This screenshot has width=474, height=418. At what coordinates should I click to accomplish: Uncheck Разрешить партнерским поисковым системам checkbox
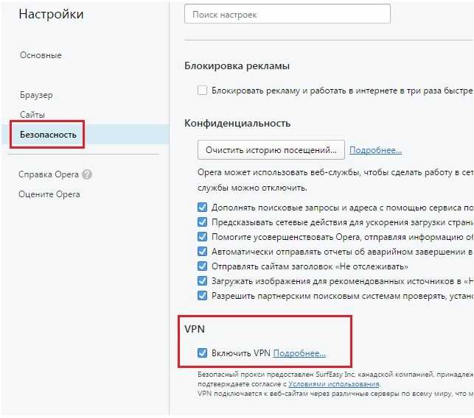202,295
